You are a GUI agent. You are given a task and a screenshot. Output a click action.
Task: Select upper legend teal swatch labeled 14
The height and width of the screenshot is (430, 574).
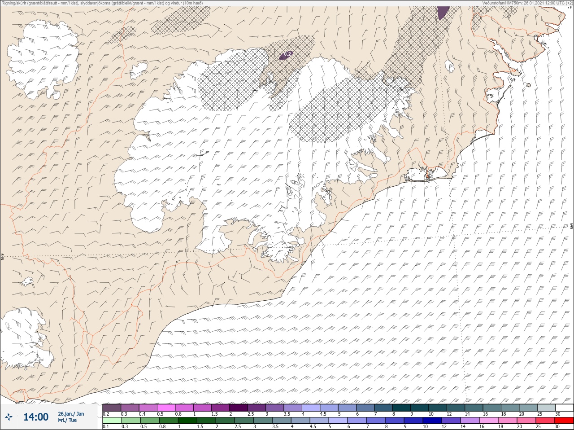tap(474, 408)
